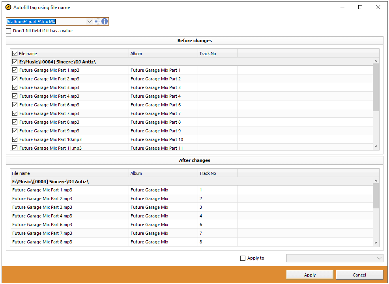Open the format pattern dropdown
The height and width of the screenshot is (284, 389).
(90, 21)
